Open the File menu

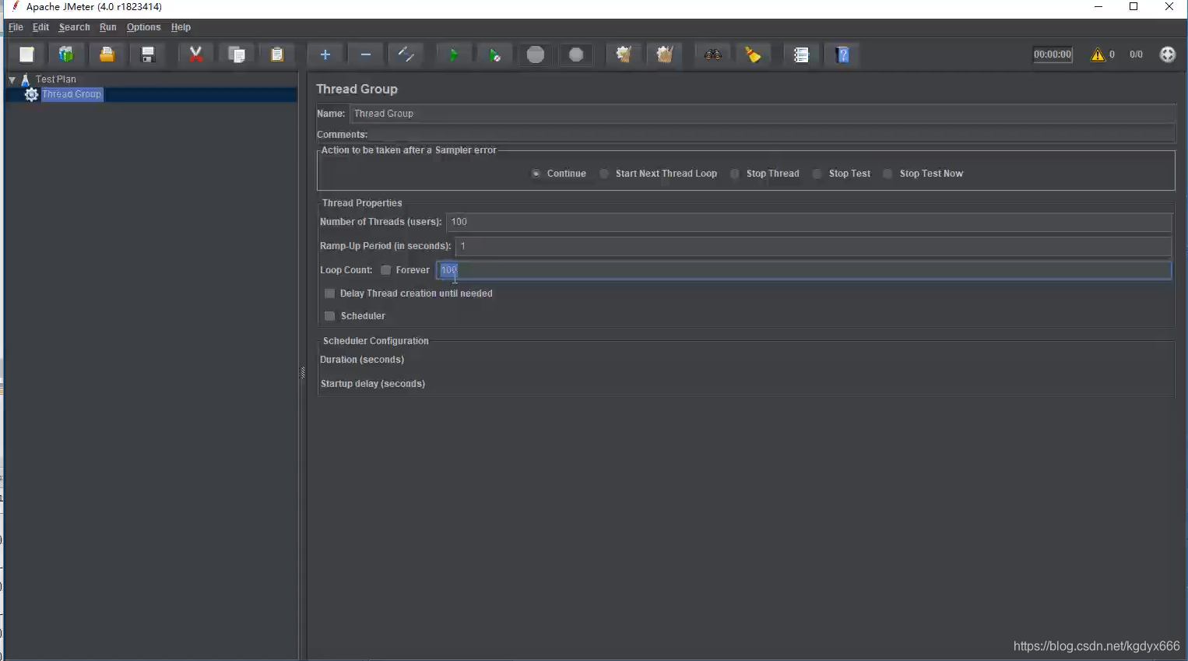pos(16,27)
